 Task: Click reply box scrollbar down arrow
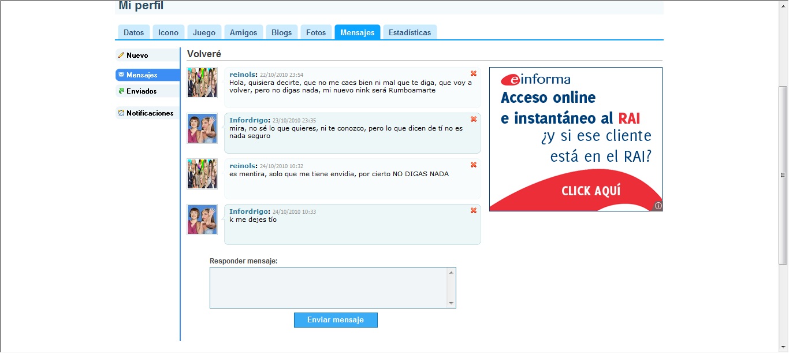[x=451, y=303]
